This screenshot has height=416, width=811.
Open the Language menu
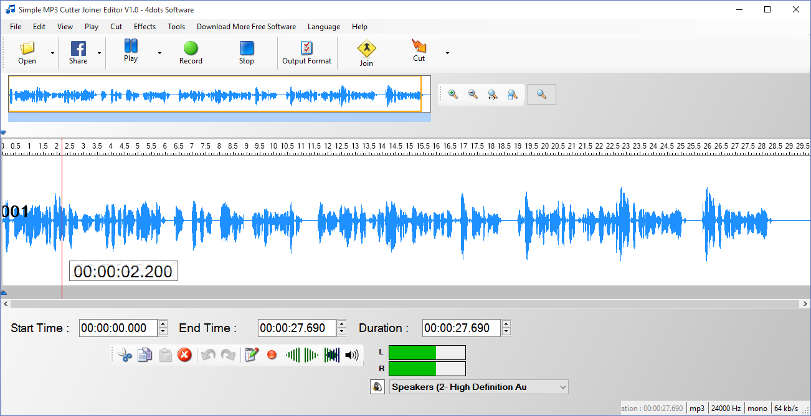pos(324,27)
